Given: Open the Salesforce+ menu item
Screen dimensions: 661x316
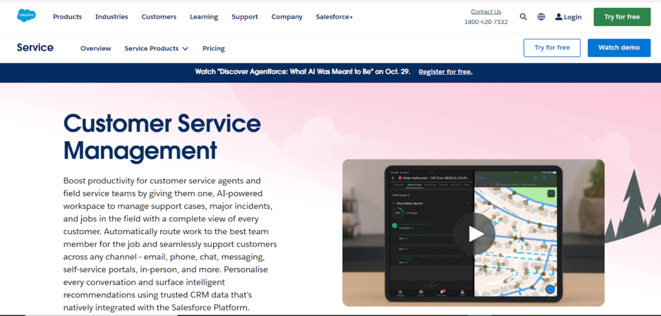Looking at the screenshot, I should tap(334, 17).
